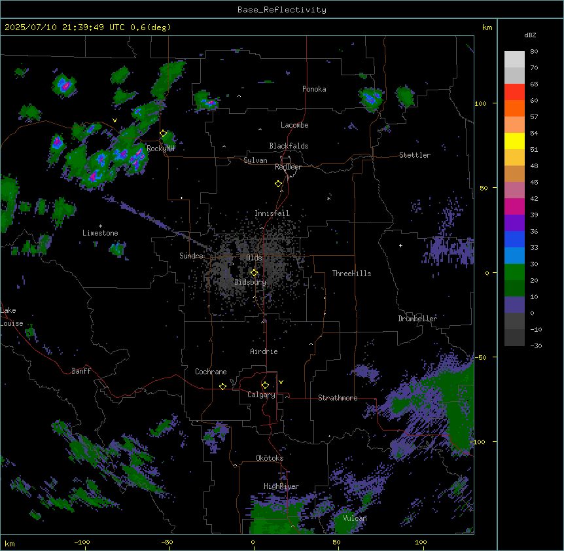Pick the magenta 39 dBZ legend color
Image resolution: width=564 pixels, height=551 pixels.
click(x=514, y=206)
